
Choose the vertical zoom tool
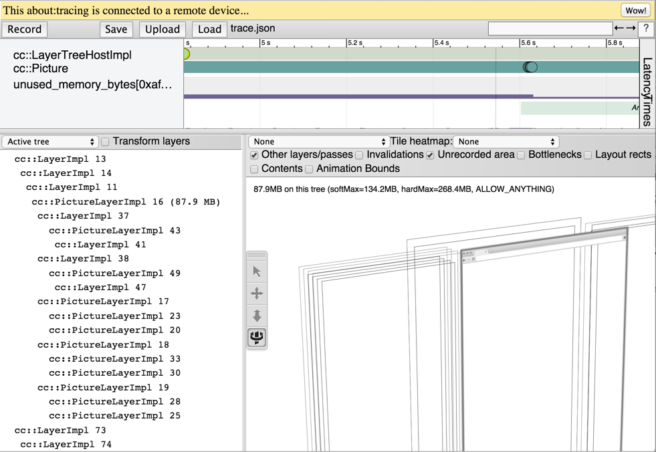point(257,316)
